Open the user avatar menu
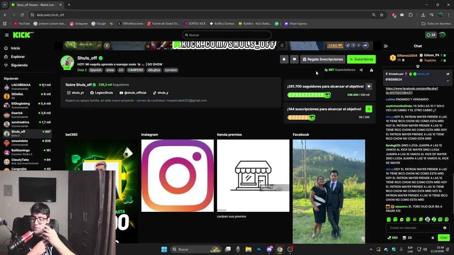The height and width of the screenshot is (255, 454). tap(442, 35)
